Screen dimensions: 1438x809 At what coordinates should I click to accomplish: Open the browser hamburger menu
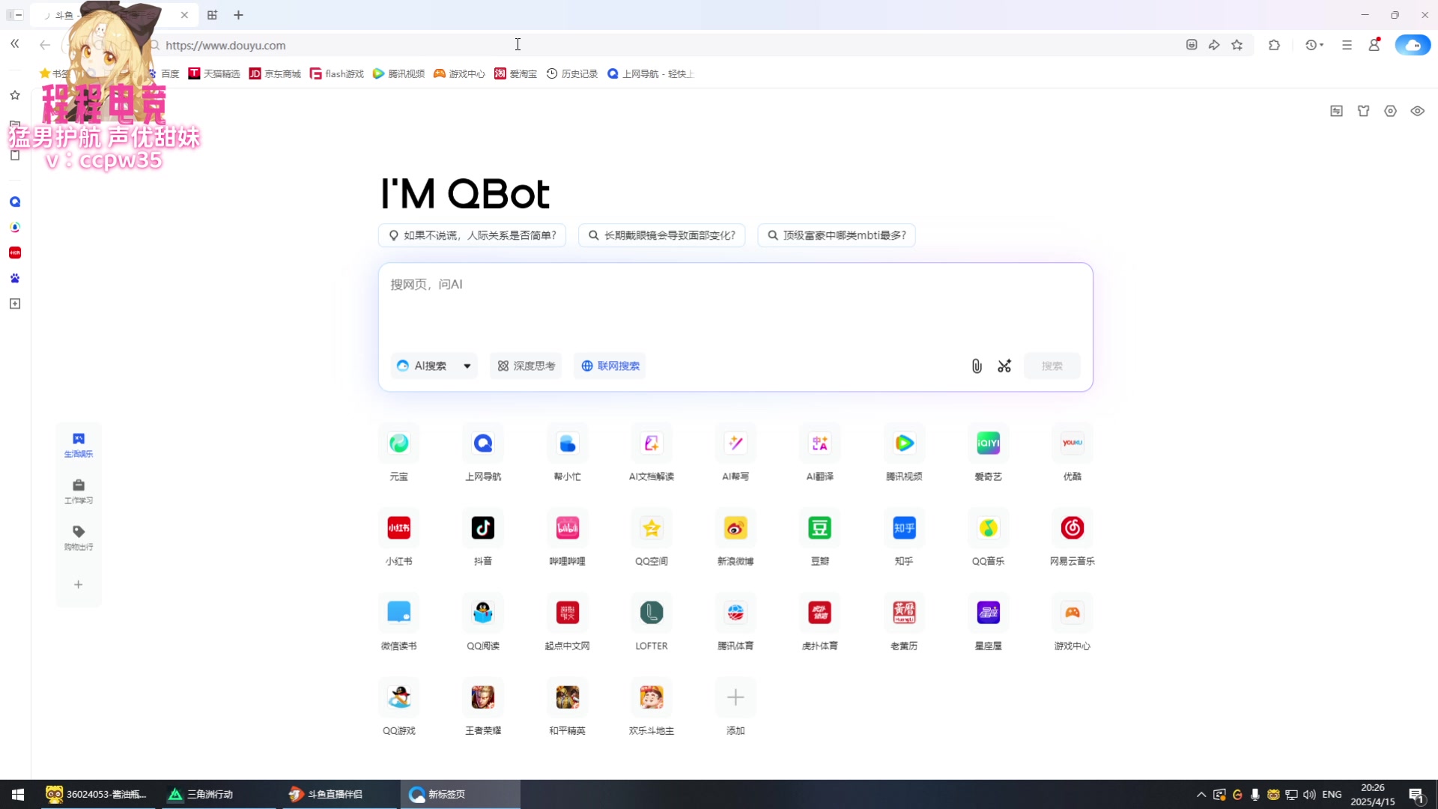(1347, 45)
